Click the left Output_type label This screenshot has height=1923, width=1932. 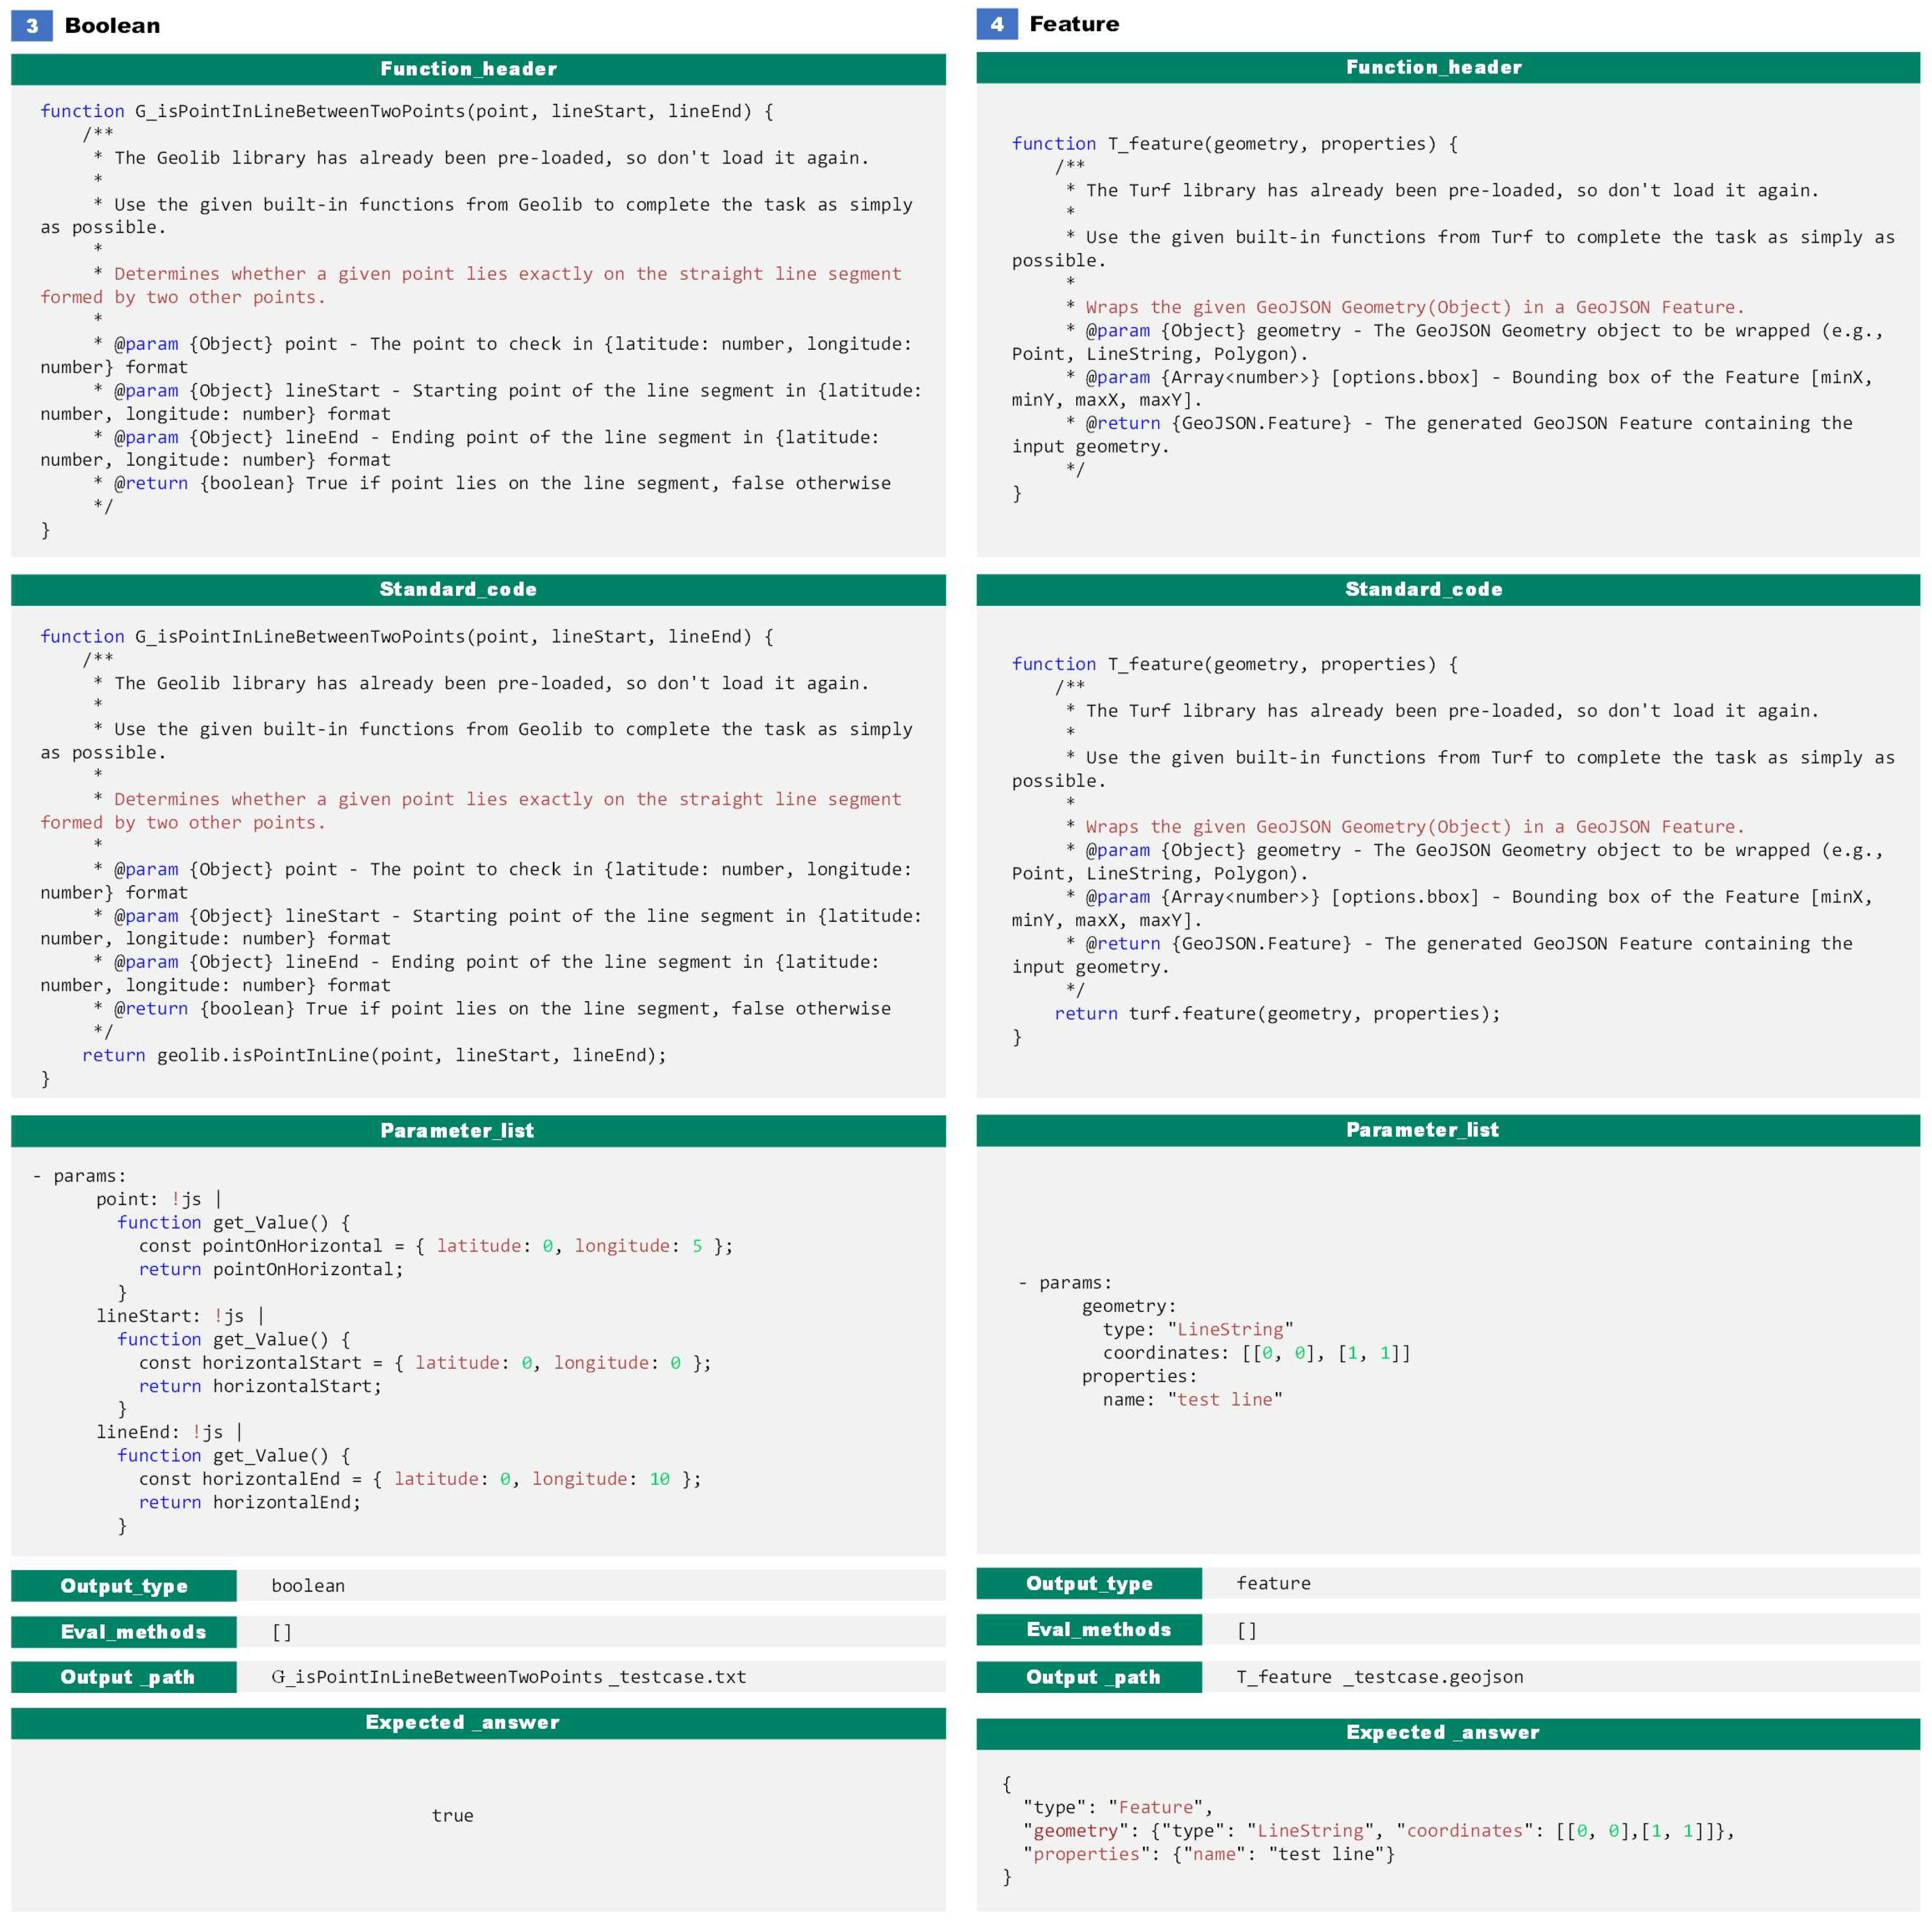124,1585
